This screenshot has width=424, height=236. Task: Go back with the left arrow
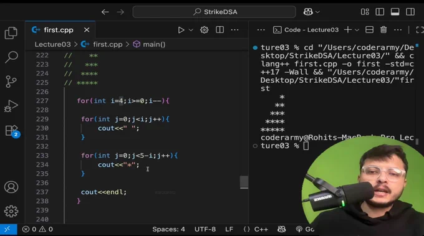[x=105, y=12]
